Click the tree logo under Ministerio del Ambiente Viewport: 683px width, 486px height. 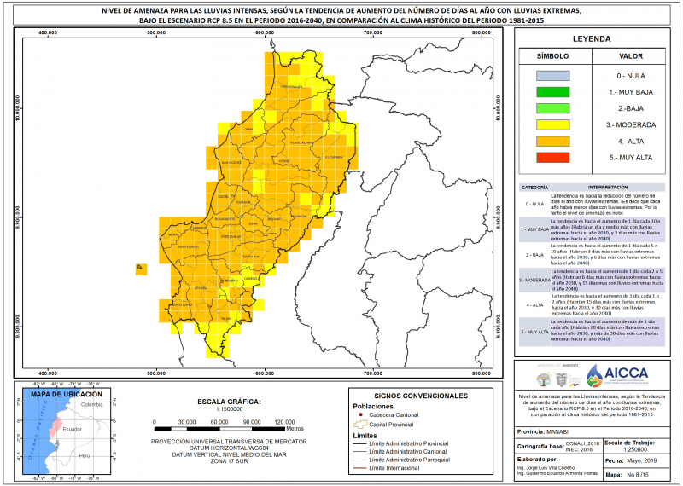tap(544, 379)
